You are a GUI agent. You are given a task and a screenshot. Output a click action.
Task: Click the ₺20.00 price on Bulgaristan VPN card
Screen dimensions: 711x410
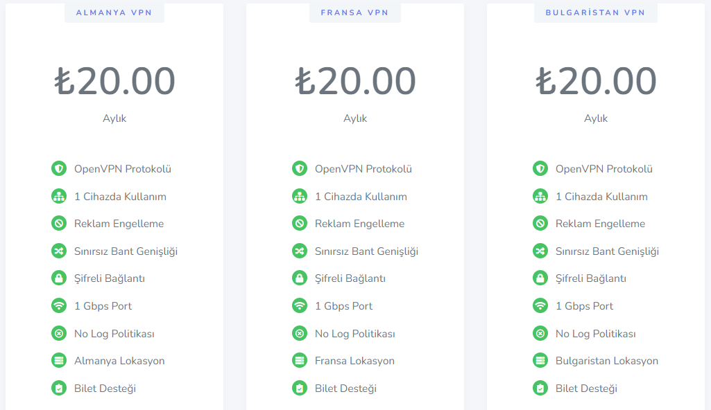(596, 81)
